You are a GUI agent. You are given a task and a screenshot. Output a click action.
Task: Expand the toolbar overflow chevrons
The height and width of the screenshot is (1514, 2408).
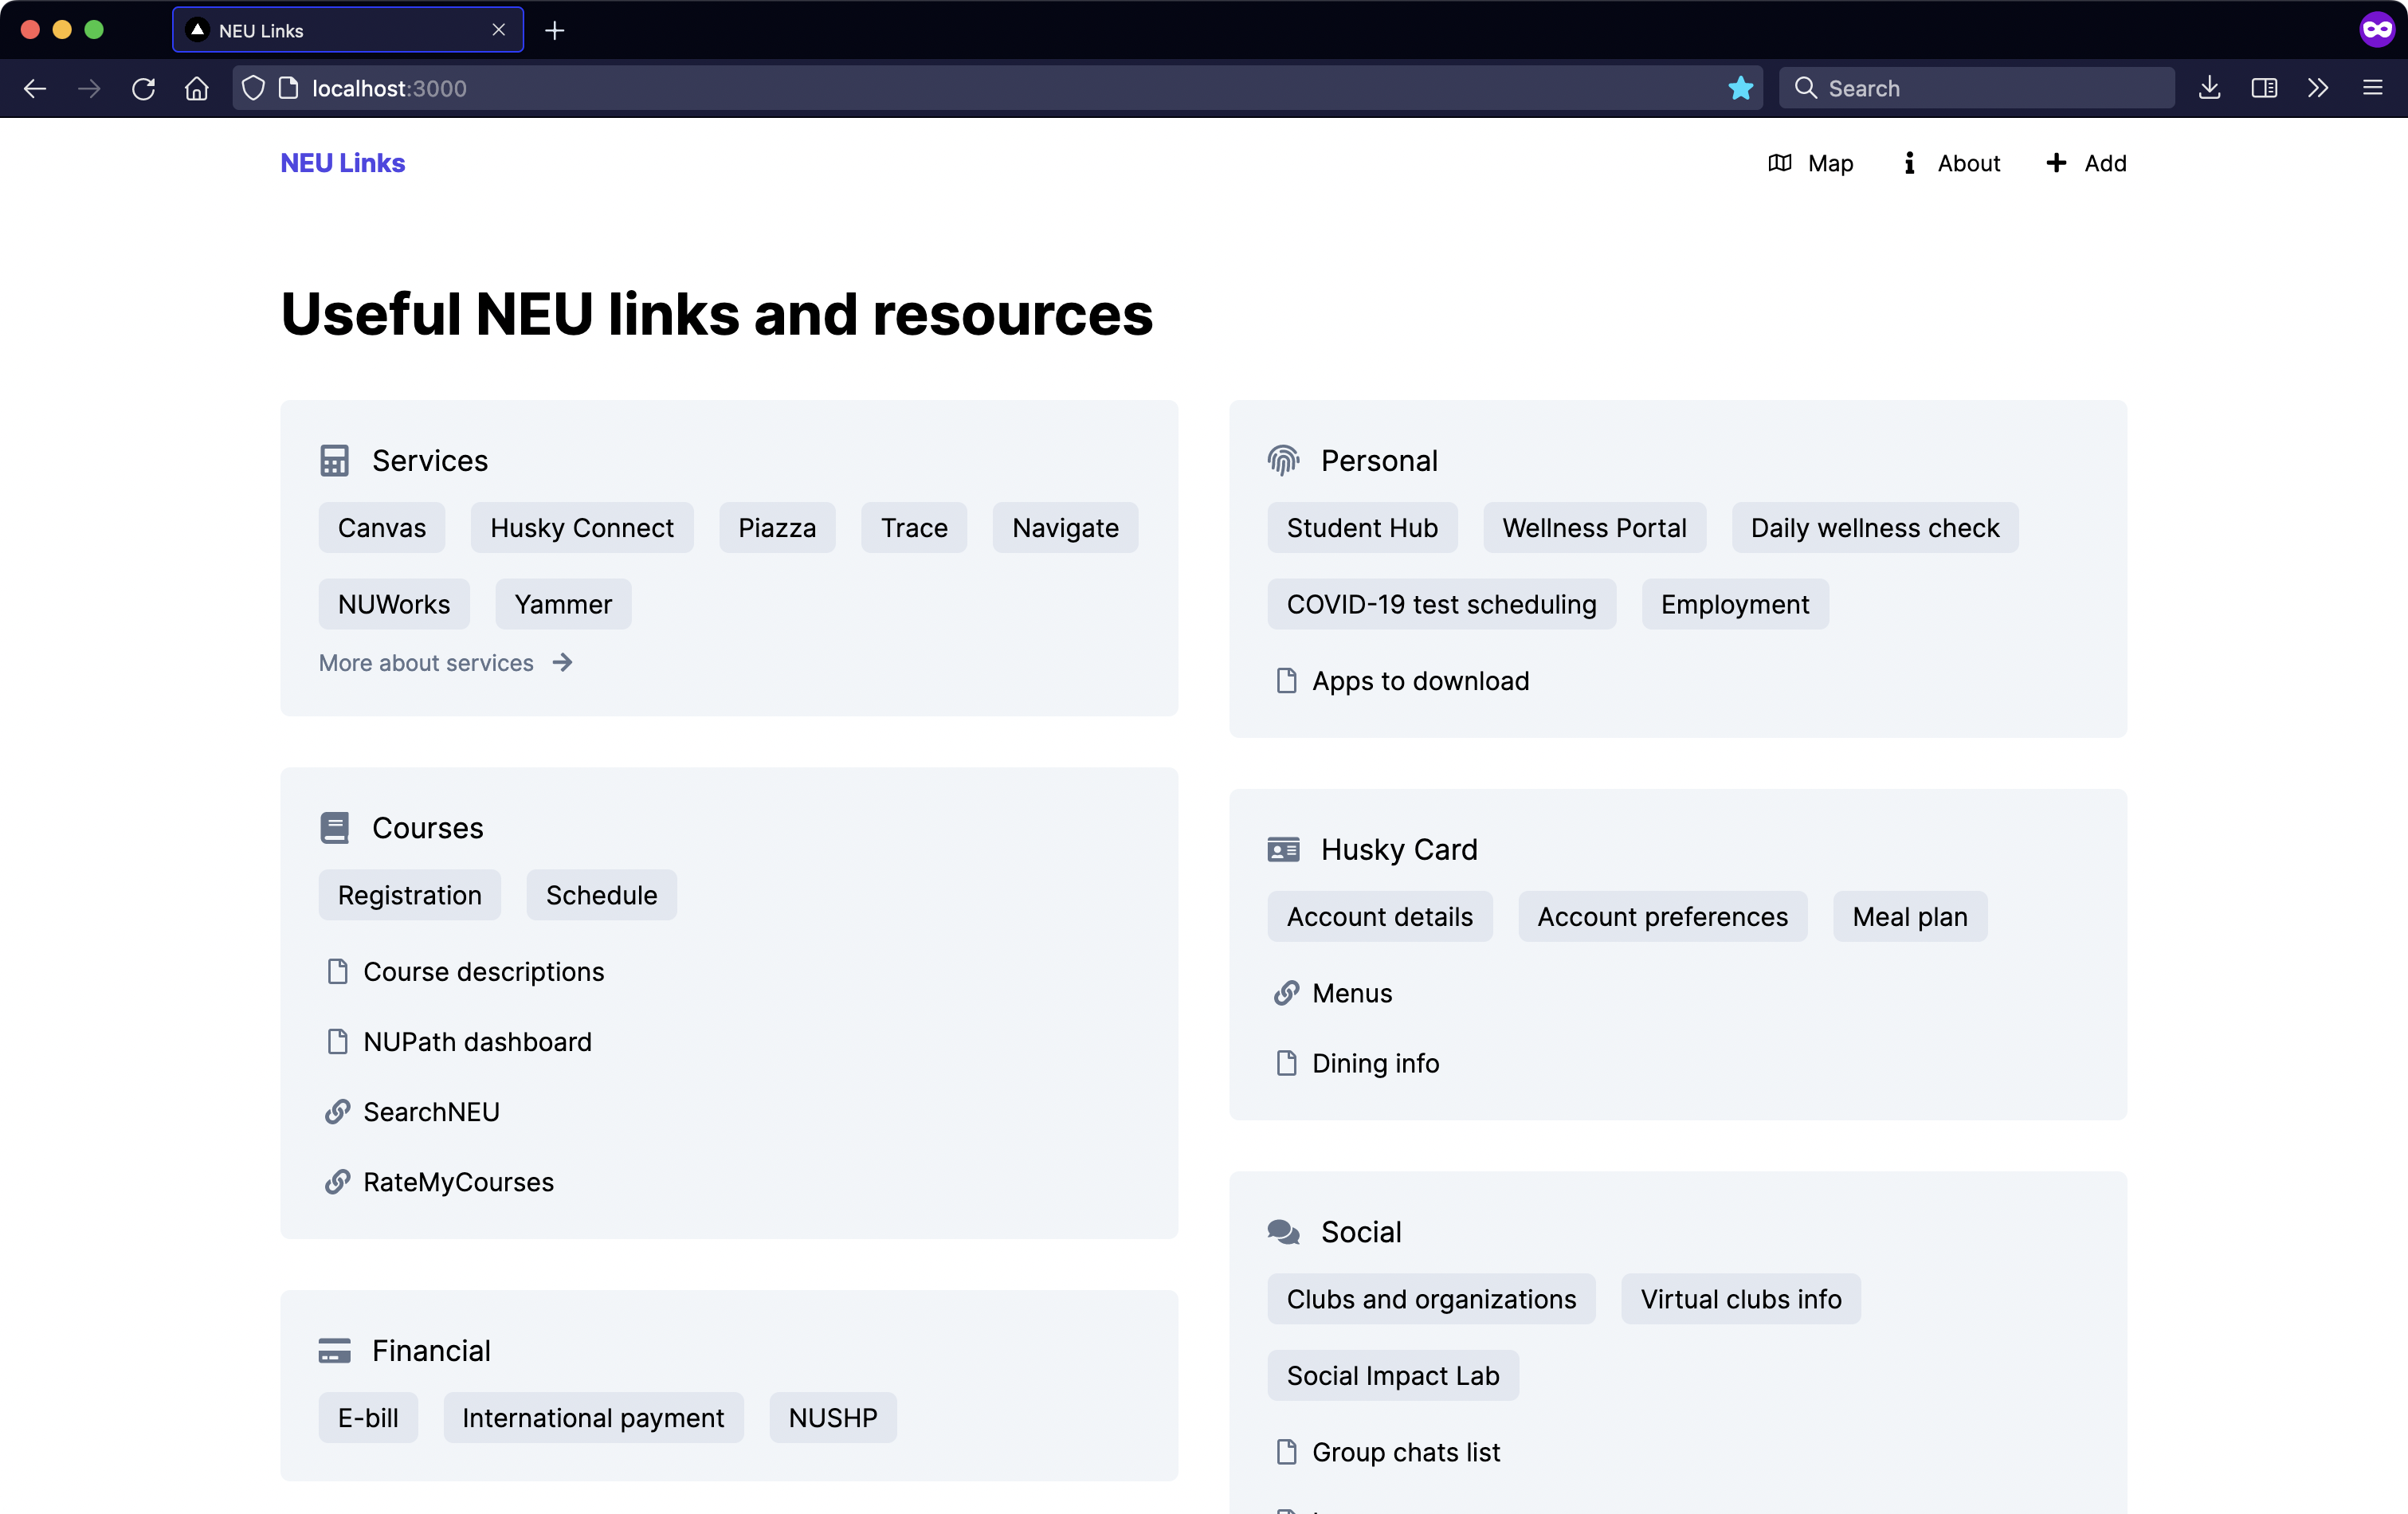click(2318, 88)
